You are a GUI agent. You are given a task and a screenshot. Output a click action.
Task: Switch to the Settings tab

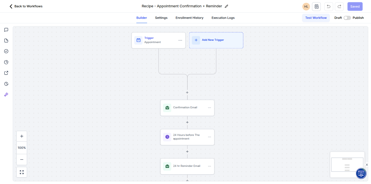(x=161, y=18)
